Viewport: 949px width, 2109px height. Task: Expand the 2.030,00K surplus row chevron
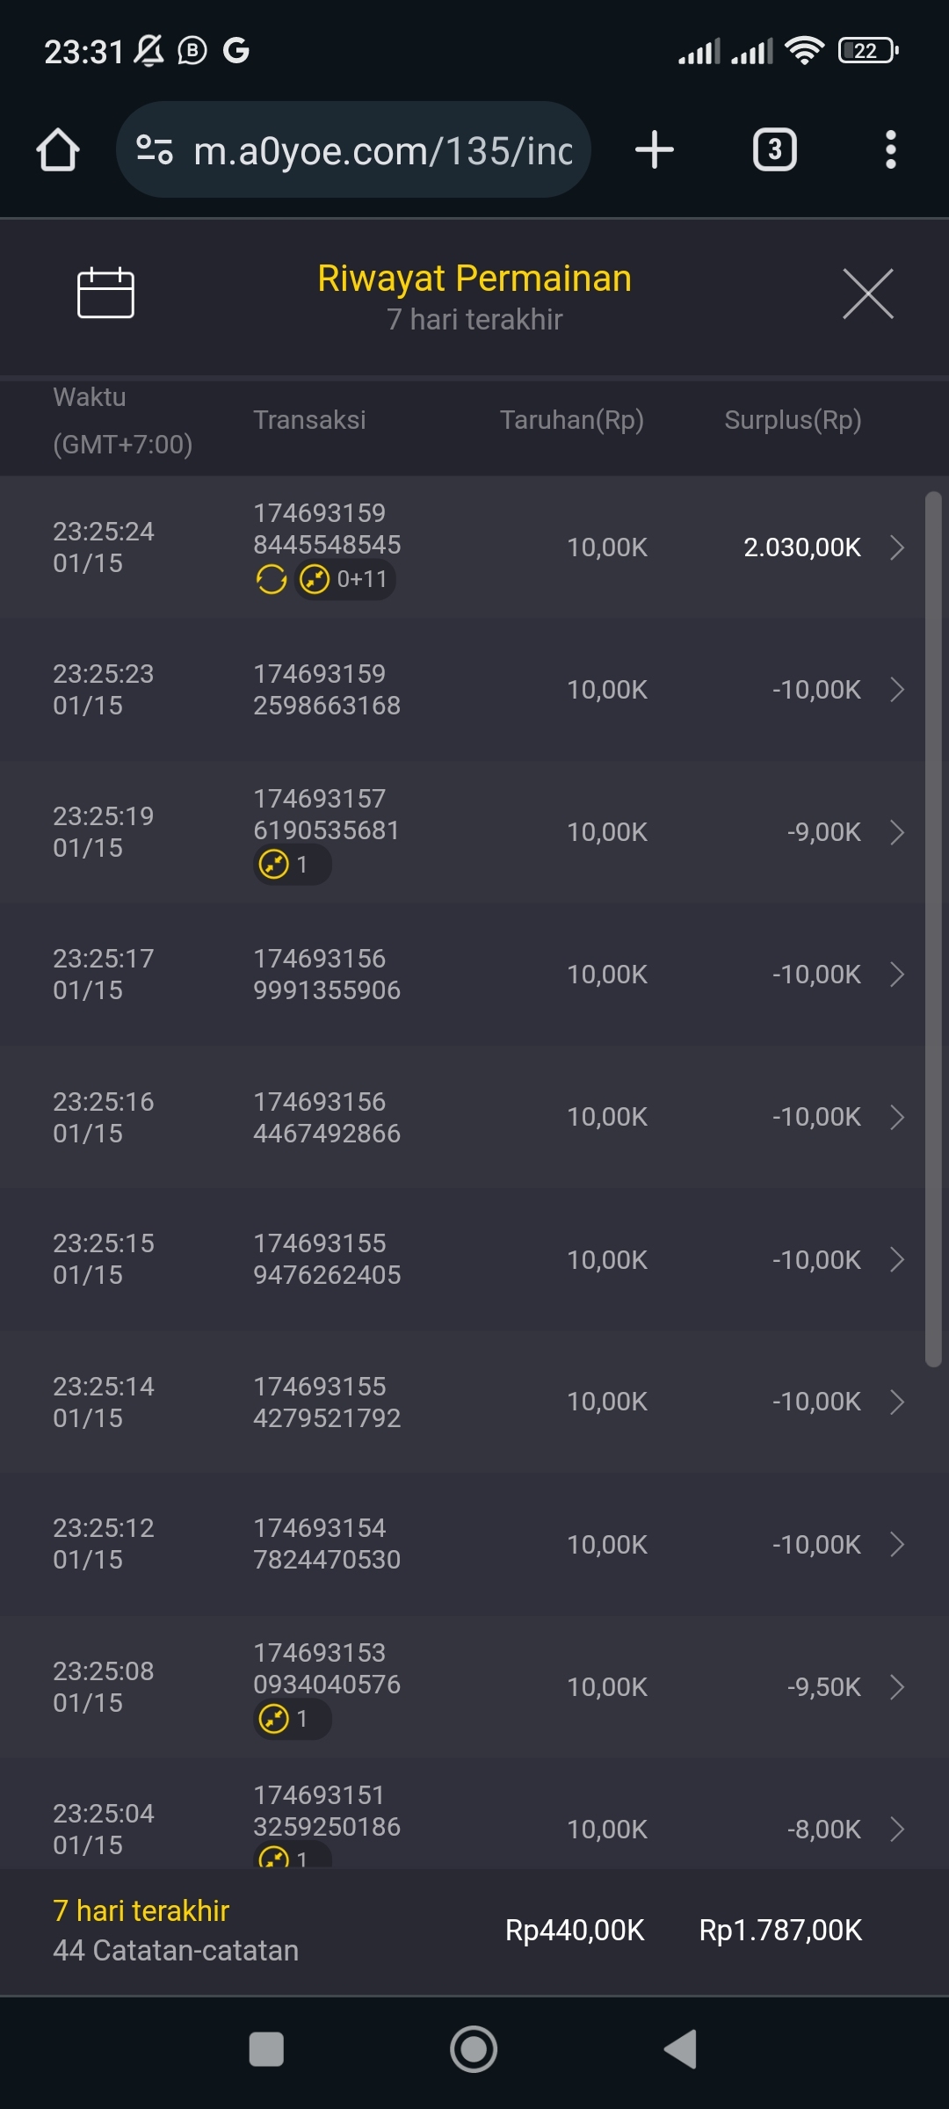(897, 547)
